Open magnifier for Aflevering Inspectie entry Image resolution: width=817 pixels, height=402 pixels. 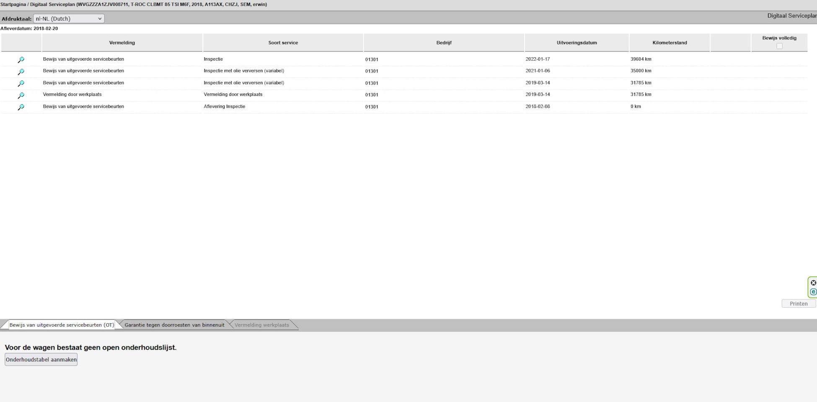pos(21,107)
